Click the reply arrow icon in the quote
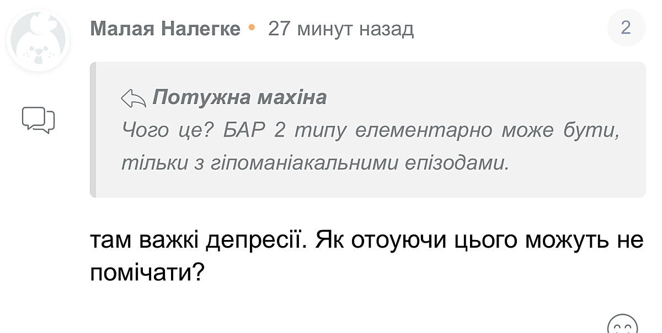662x333 pixels. (x=133, y=99)
